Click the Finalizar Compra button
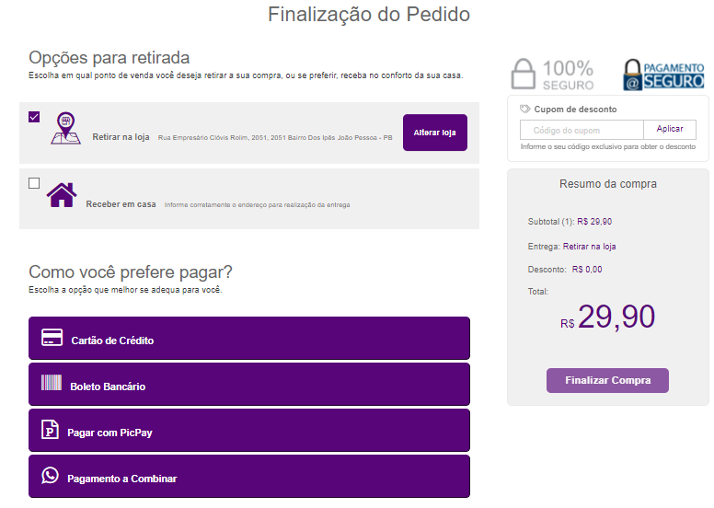The height and width of the screenshot is (508, 714). coord(607,380)
